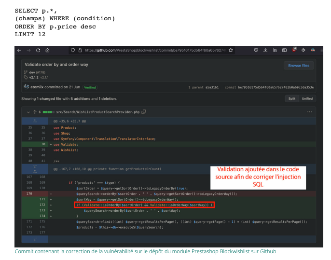Open parent commit a5a31b1

212,87
